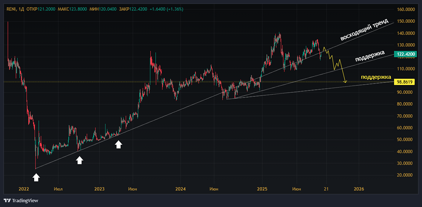Select the МАКС 123.8000 high value
Screen dimensions: 422x207
pos(72,9)
